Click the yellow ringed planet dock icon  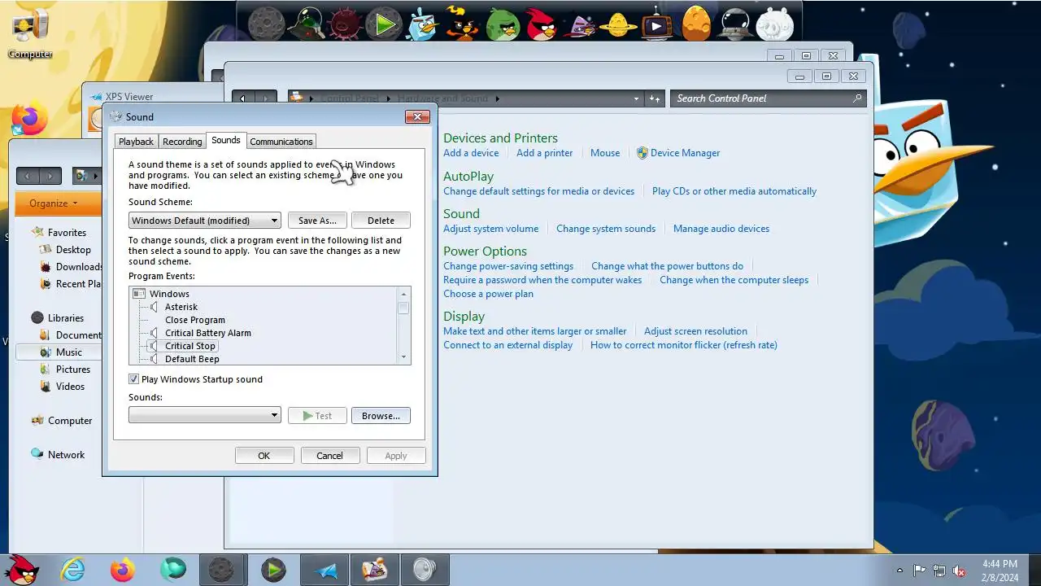tap(619, 24)
